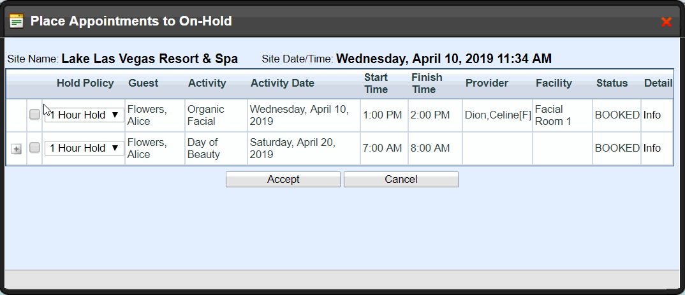
Task: Click the Activity Date column header
Action: (282, 83)
